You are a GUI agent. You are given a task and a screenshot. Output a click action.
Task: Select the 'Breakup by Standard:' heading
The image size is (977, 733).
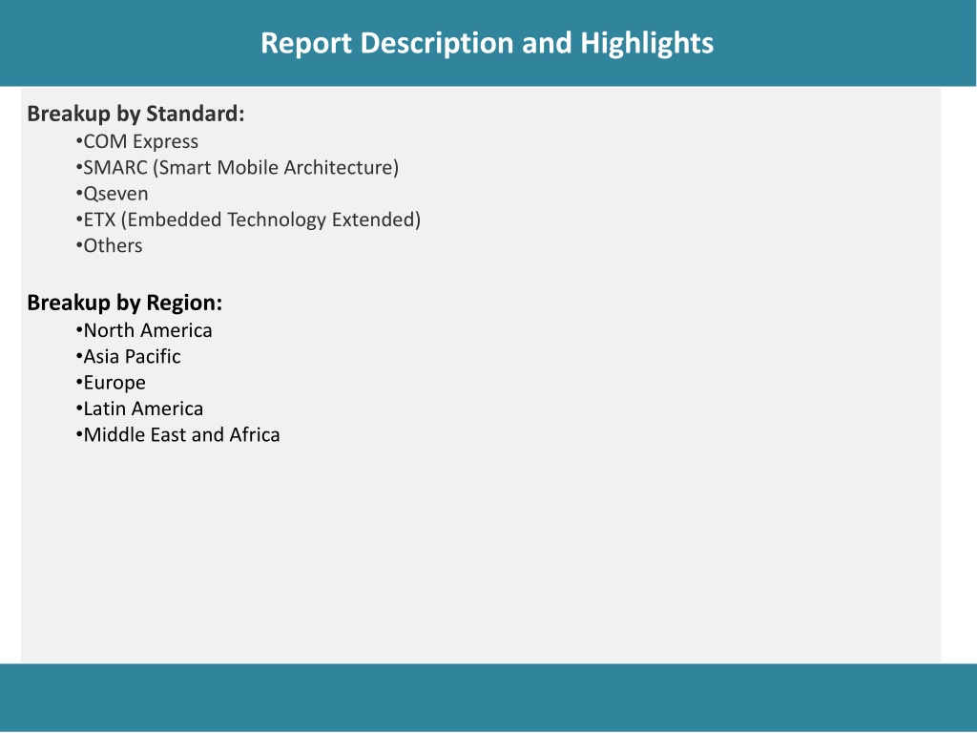click(135, 115)
